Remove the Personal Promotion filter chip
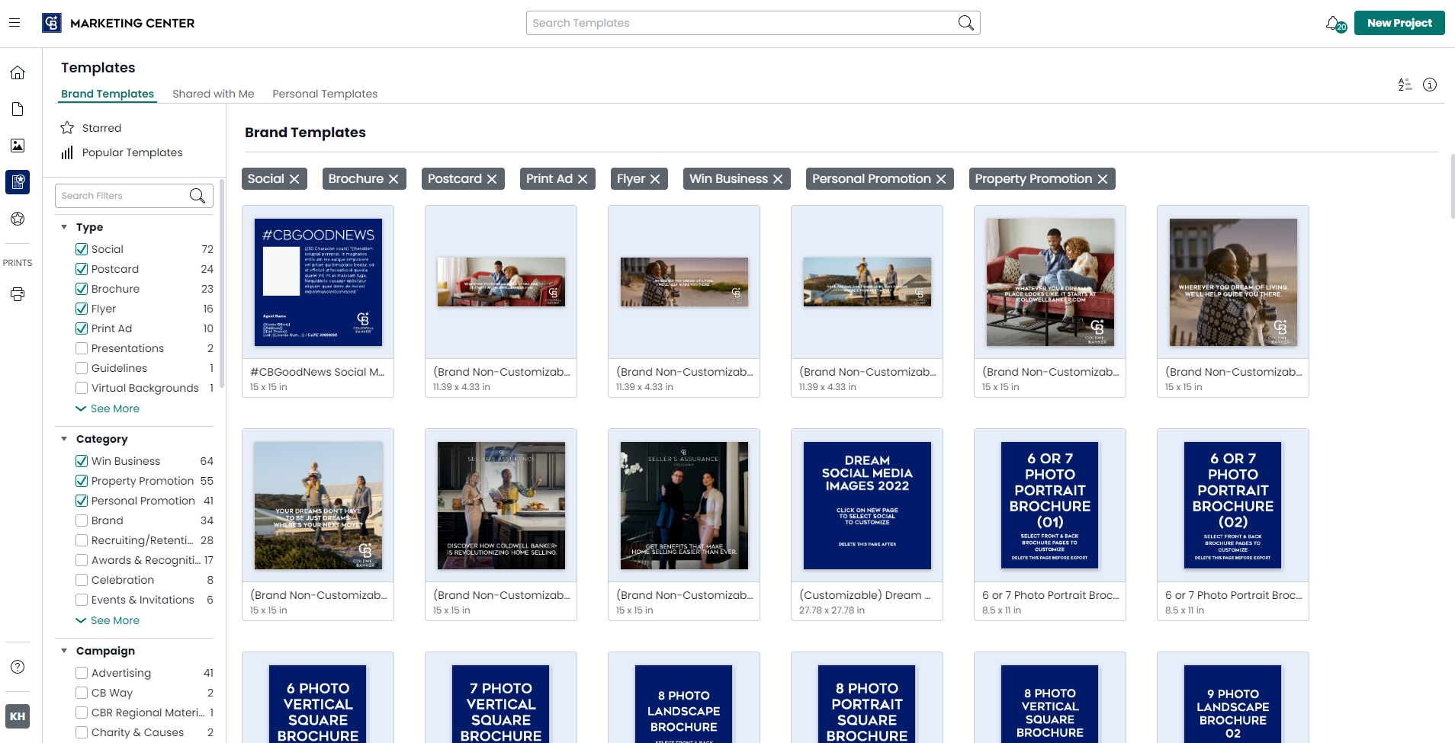Image resolution: width=1455 pixels, height=743 pixels. click(941, 179)
